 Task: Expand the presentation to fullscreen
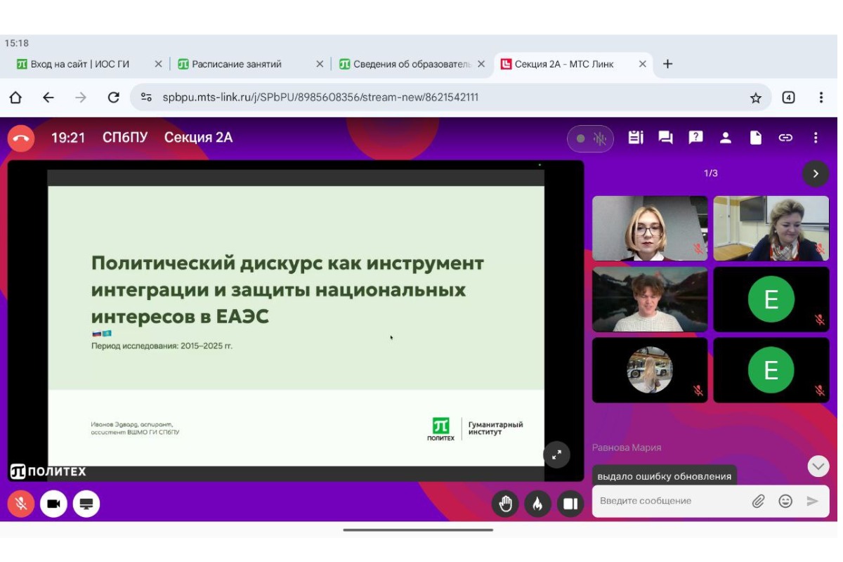(556, 455)
